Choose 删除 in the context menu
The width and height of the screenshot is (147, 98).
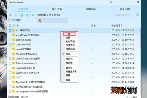pos(68,75)
